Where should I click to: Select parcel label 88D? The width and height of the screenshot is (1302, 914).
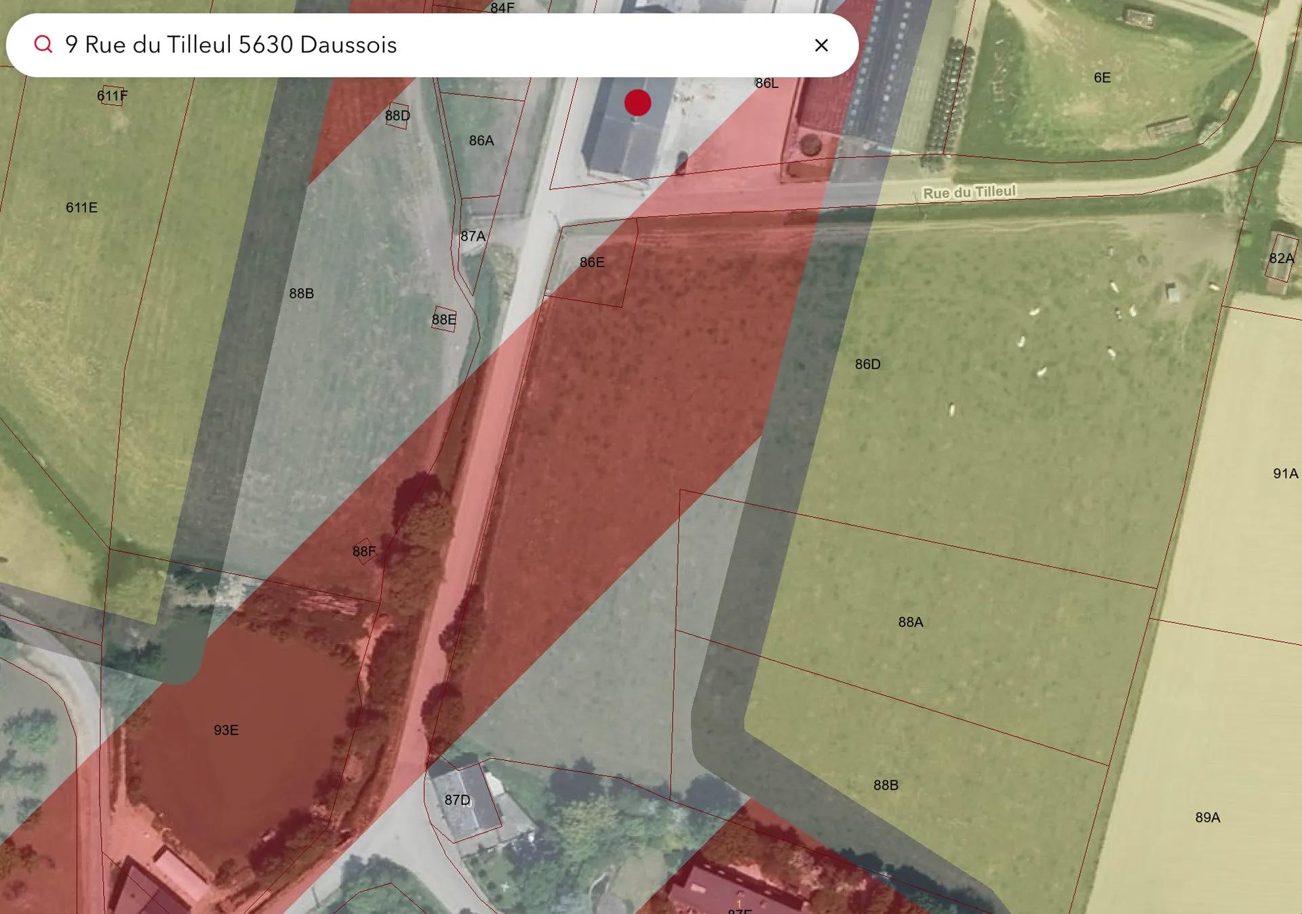pyautogui.click(x=397, y=115)
